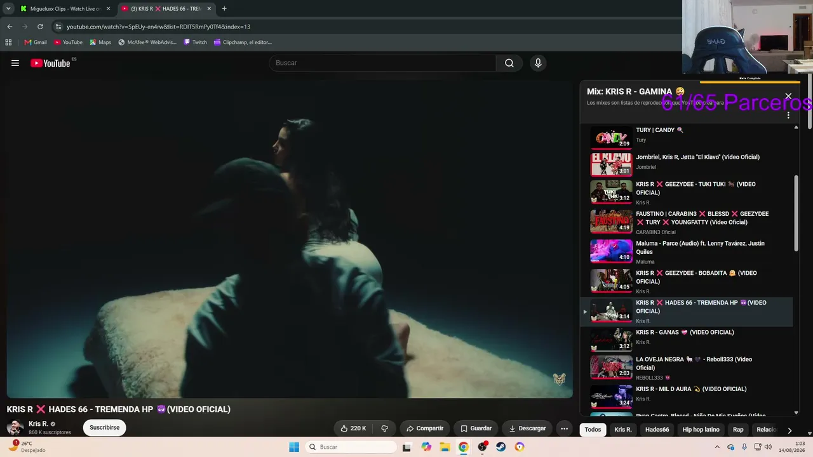Open the FAUSTINO video in the mix

coord(686,222)
